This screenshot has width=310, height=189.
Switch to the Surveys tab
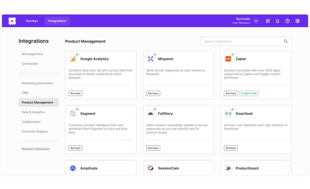coord(32,21)
